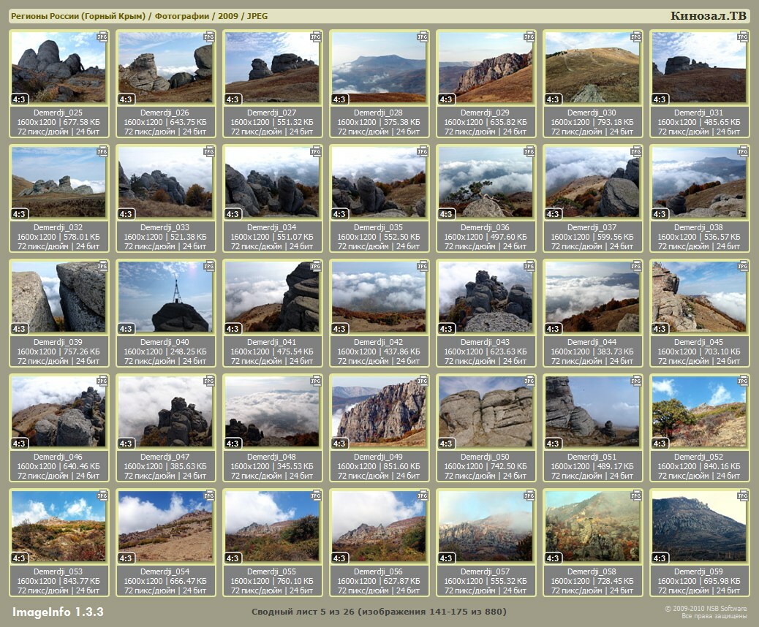Click the NSB Software copyright text
The height and width of the screenshot is (627, 759).
click(706, 609)
